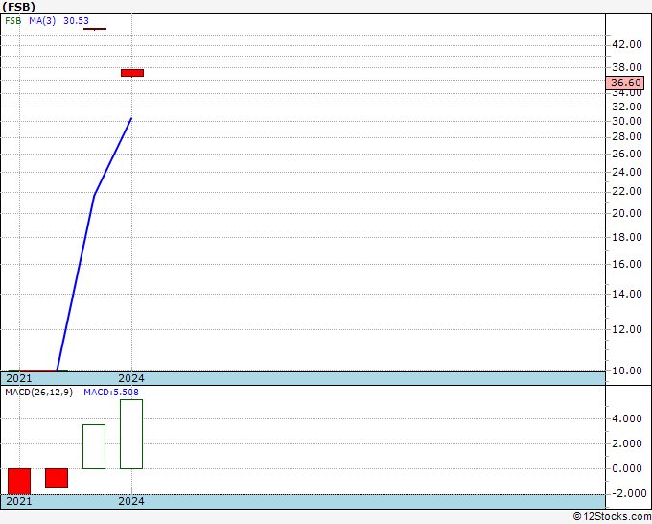This screenshot has width=652, height=524.
Task: Click the red candlestick near 37
Action: tap(132, 73)
